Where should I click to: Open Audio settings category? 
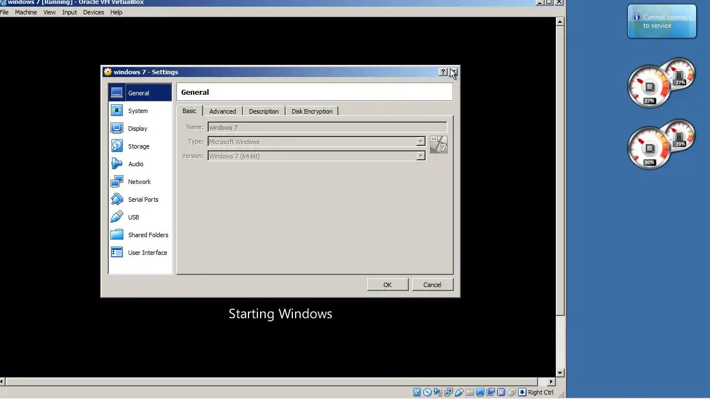(x=140, y=163)
